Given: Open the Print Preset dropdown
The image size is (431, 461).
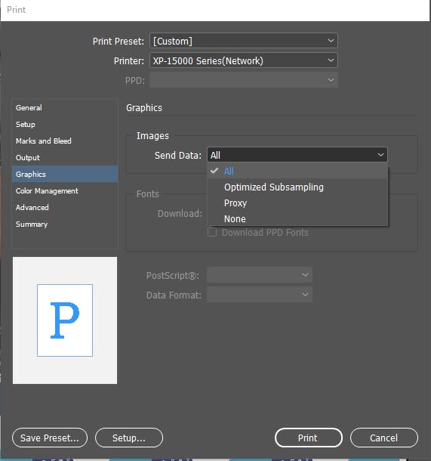Looking at the screenshot, I should (x=244, y=41).
